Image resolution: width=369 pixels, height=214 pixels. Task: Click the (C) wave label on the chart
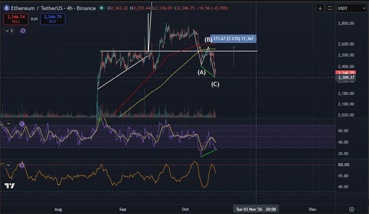215,84
